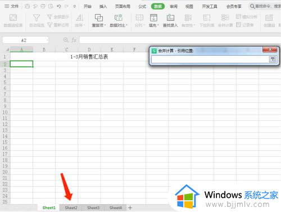Open the 文件 menu

(12, 6)
